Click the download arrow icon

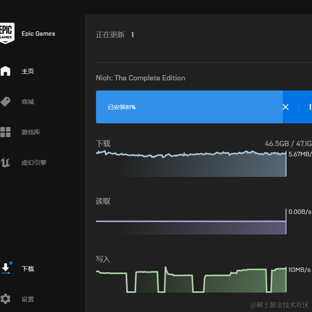[5, 268]
